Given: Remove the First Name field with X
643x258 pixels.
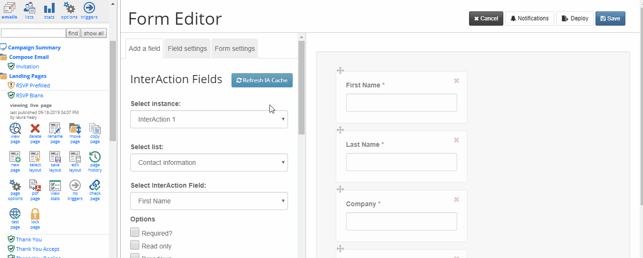Looking at the screenshot, I should [457, 81].
